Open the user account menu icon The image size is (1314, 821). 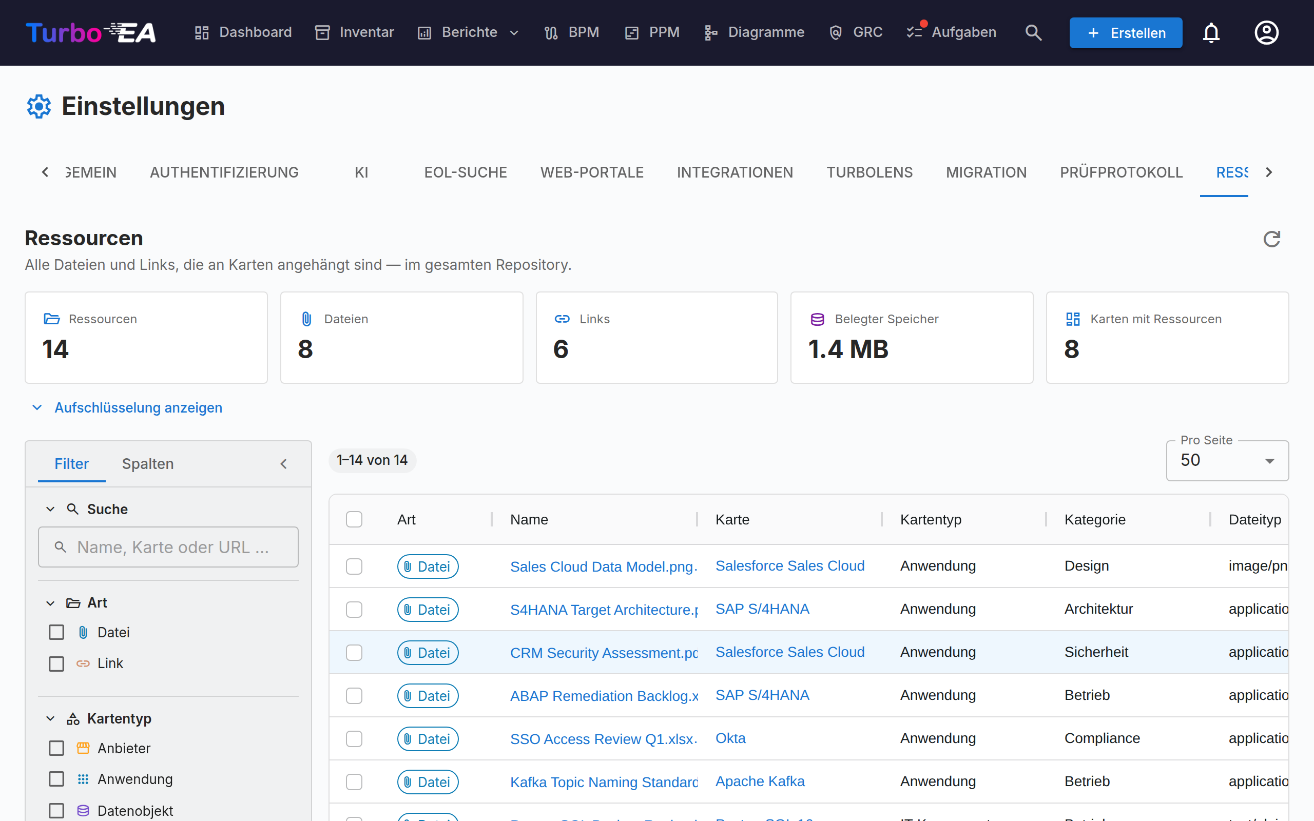click(x=1266, y=32)
